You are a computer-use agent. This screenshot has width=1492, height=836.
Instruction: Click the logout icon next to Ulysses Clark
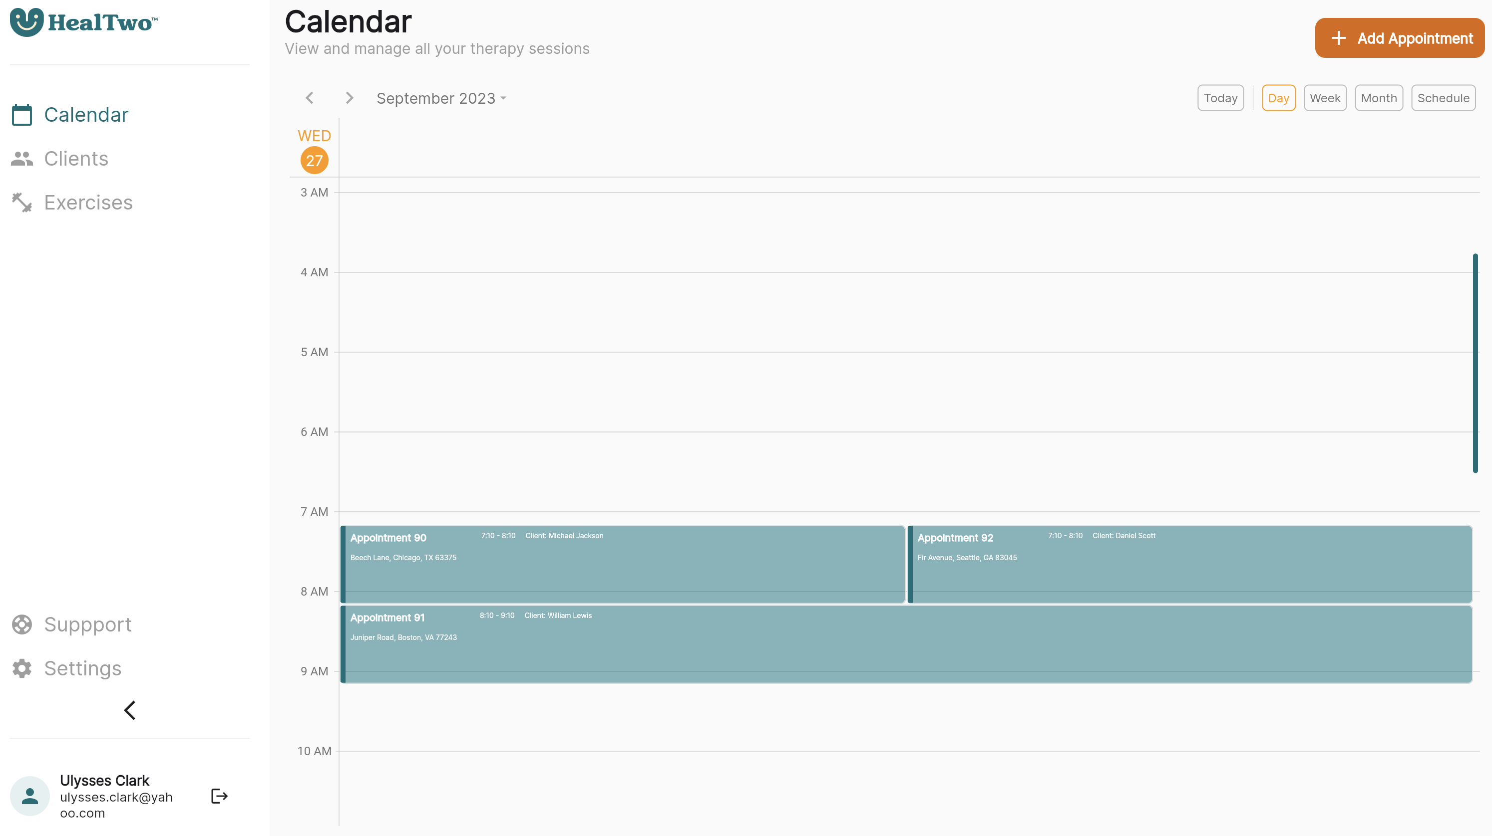pyautogui.click(x=218, y=796)
